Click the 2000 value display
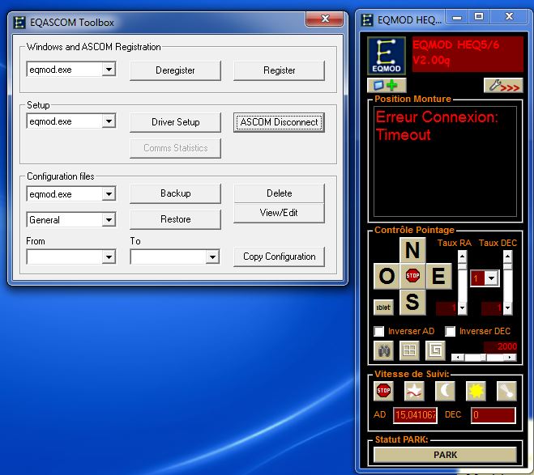This screenshot has height=475, width=534. (501, 346)
